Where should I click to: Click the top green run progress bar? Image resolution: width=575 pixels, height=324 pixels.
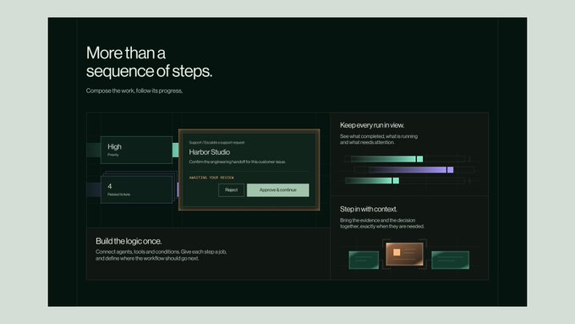click(x=387, y=159)
